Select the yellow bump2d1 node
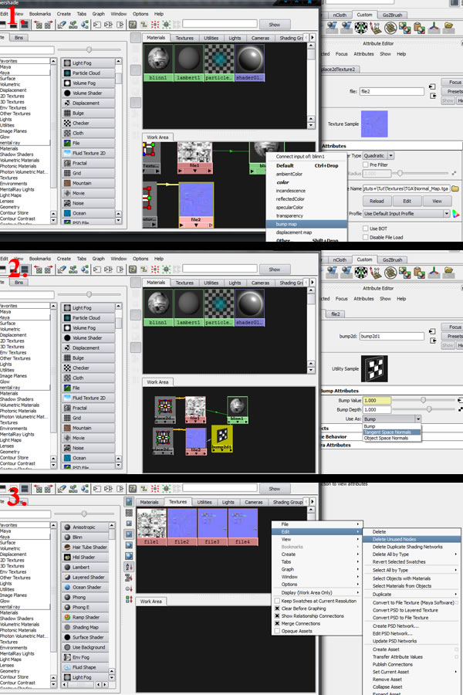Screen dimensions: 463x695 pyautogui.click(x=221, y=439)
